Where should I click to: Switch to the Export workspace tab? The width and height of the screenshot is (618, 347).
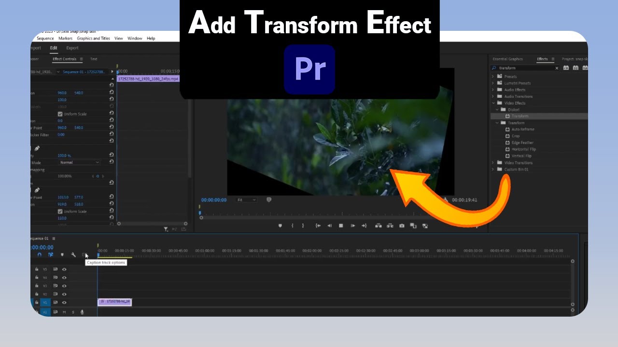(72, 48)
